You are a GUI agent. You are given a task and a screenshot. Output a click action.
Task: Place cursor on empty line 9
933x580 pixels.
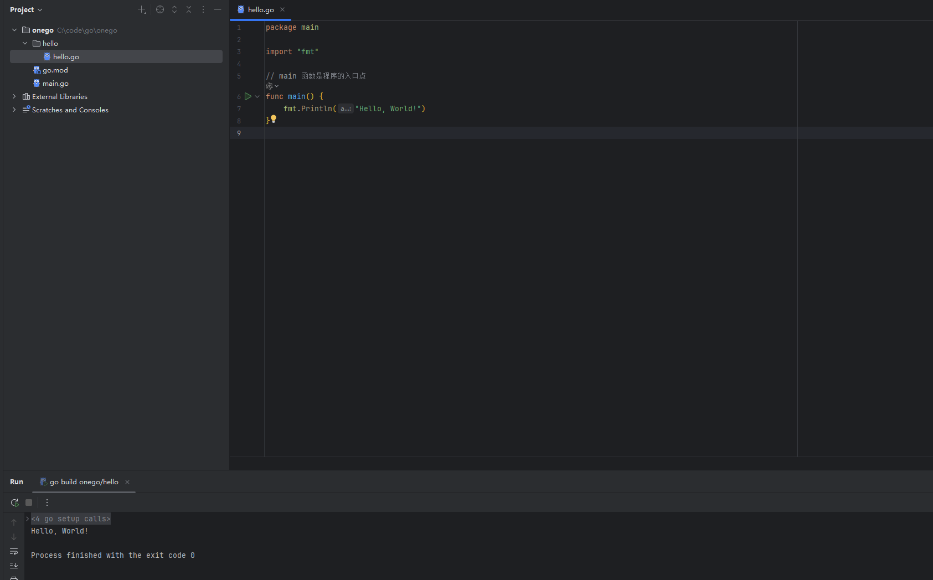[x=581, y=133]
